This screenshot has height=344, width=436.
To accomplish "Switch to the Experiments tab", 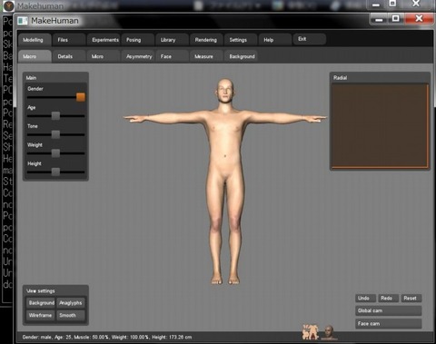I will [x=104, y=40].
